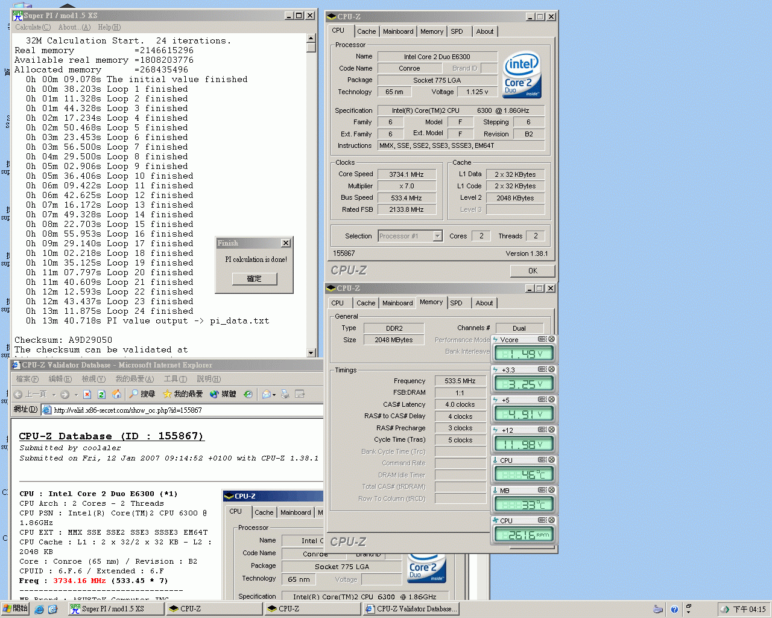Switch to SPD tab in top CPU-Z
Image resolution: width=772 pixels, height=618 pixels.
point(457,31)
